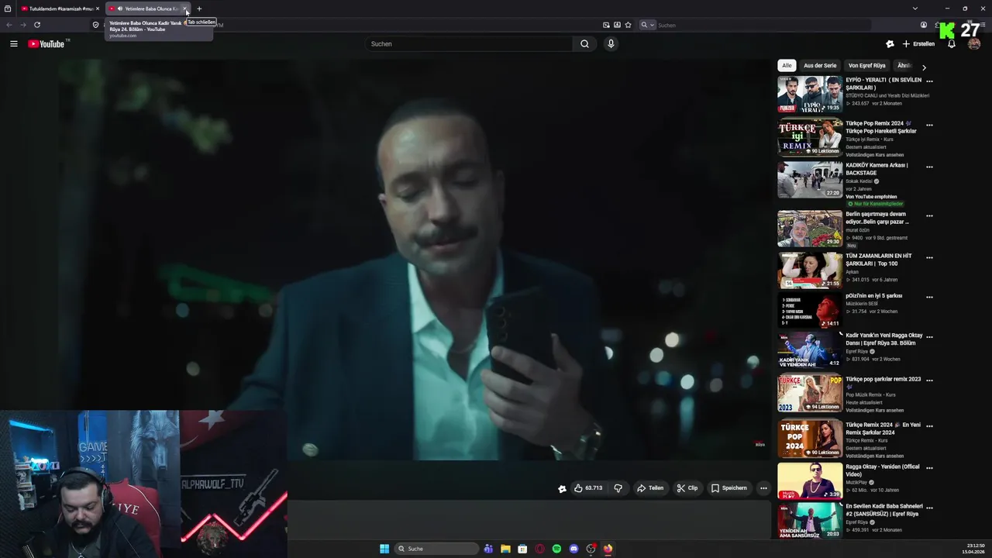The image size is (992, 558).
Task: Open TÜM ZAMANLARIN EN HİT ŞARKILARI video
Action: pyautogui.click(x=810, y=270)
